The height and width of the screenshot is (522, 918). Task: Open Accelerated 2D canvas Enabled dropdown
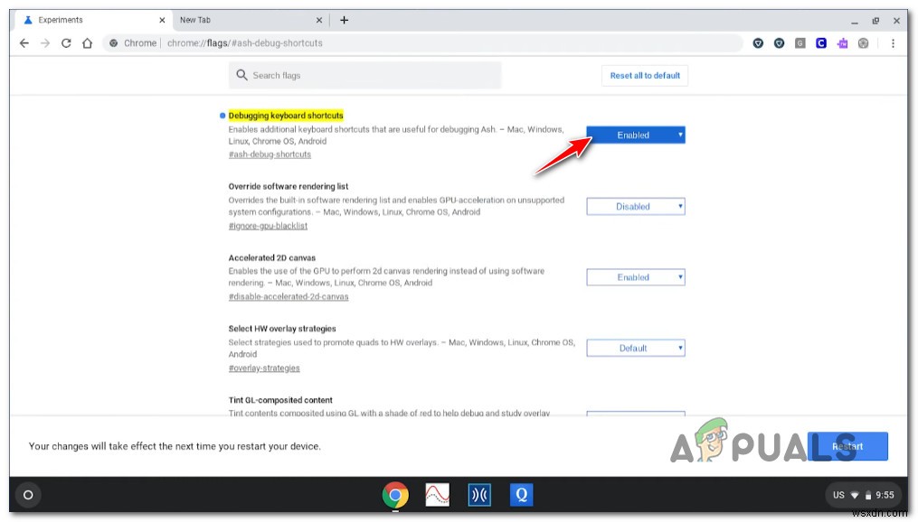[x=636, y=277]
